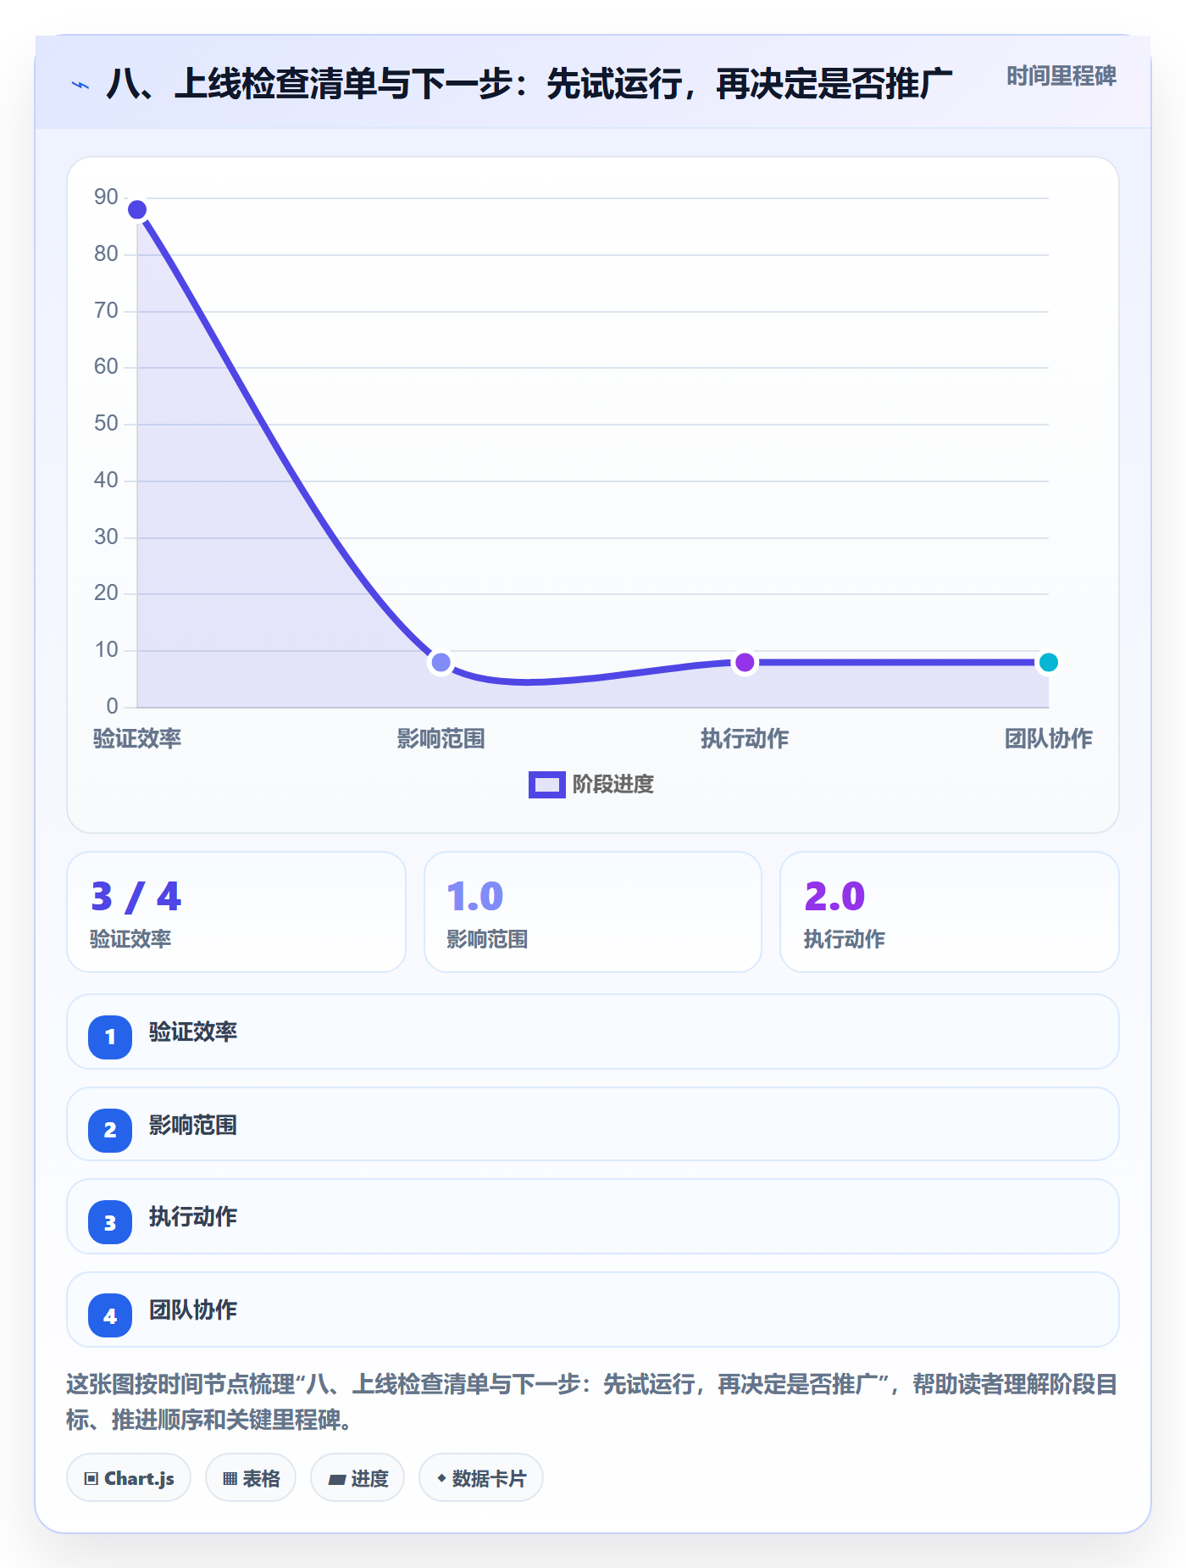
Task: Click the number 4 badge for 团队协作
Action: 110,1315
